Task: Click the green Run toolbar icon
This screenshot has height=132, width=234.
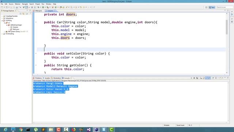Action: coord(43,7)
